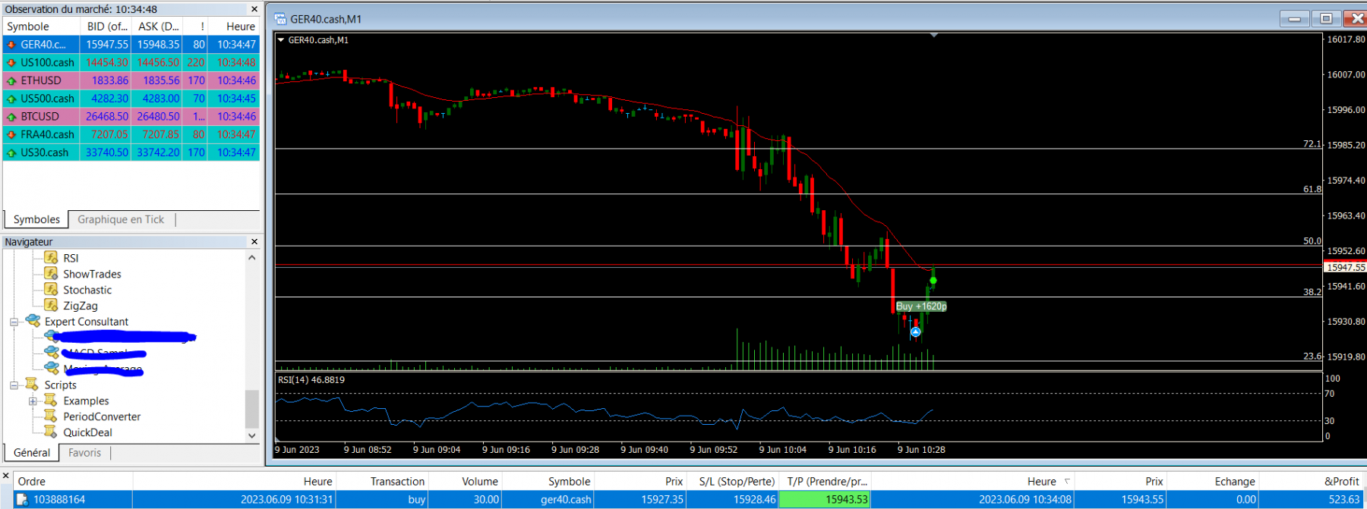Collapse the Expert Consultant tree node
The height and width of the screenshot is (509, 1367).
(x=14, y=322)
